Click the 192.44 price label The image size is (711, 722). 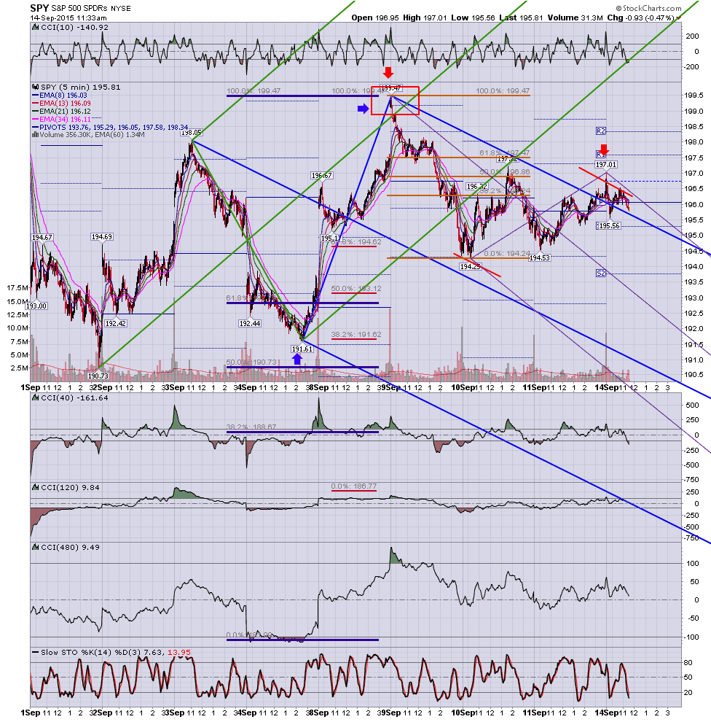coord(250,323)
